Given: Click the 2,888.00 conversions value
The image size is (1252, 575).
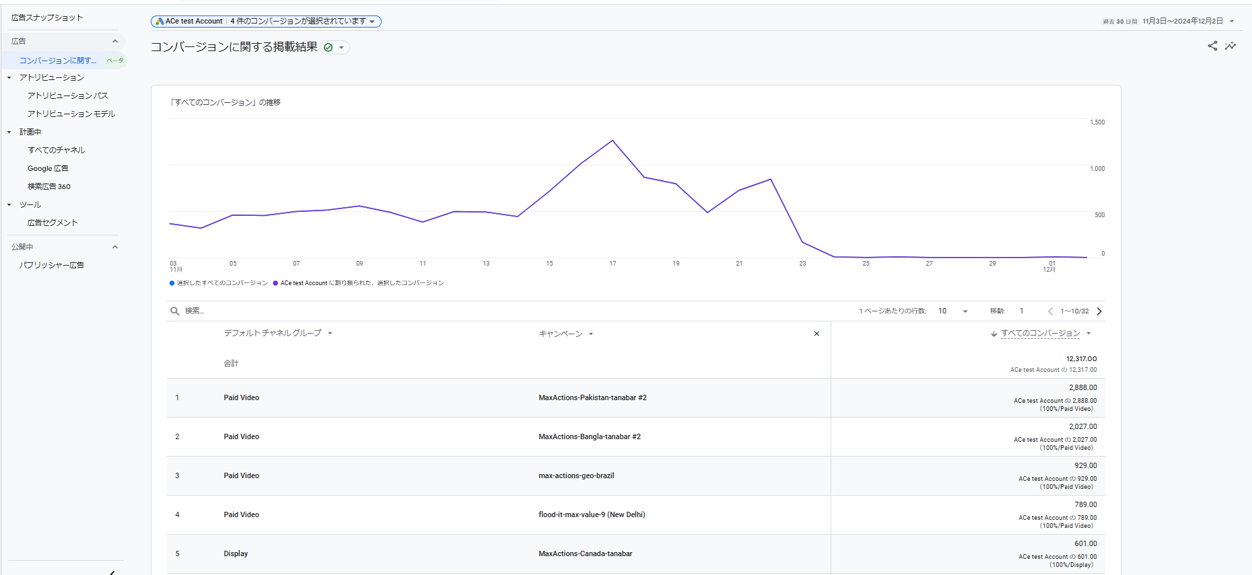Looking at the screenshot, I should coord(1083,387).
